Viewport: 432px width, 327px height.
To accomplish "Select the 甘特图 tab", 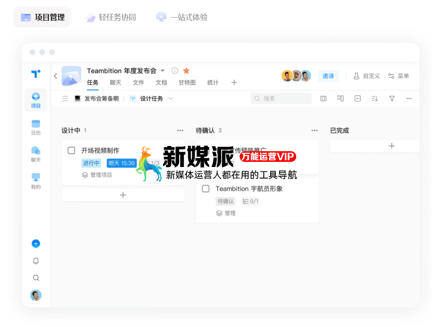I will (x=187, y=83).
